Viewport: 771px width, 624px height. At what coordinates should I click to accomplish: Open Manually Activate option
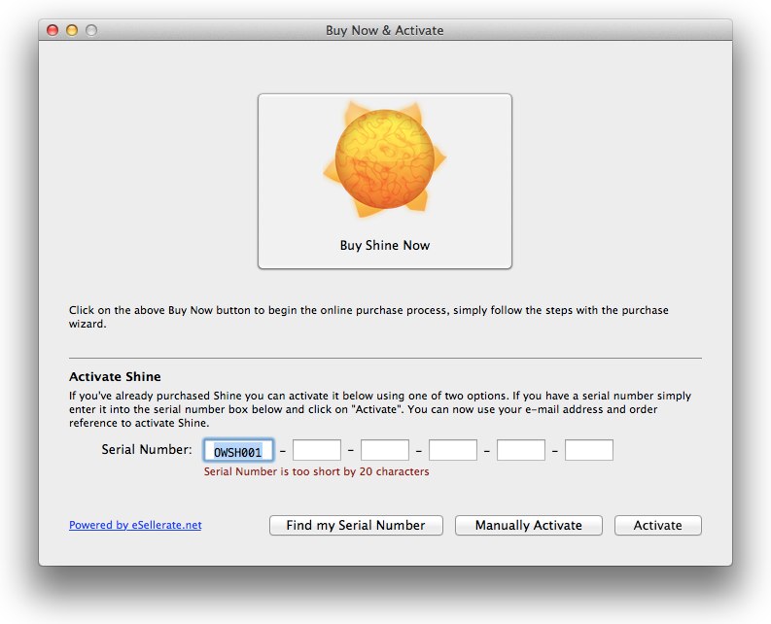[x=528, y=525]
